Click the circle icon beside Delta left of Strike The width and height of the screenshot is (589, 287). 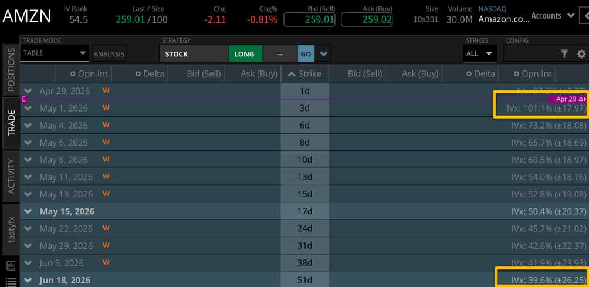point(138,74)
